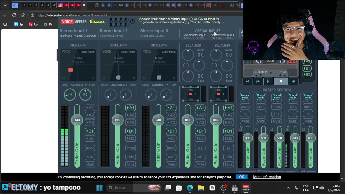The height and width of the screenshot is (194, 345).
Task: Click the red Intellipan dot on Input 1
Action: click(x=70, y=70)
